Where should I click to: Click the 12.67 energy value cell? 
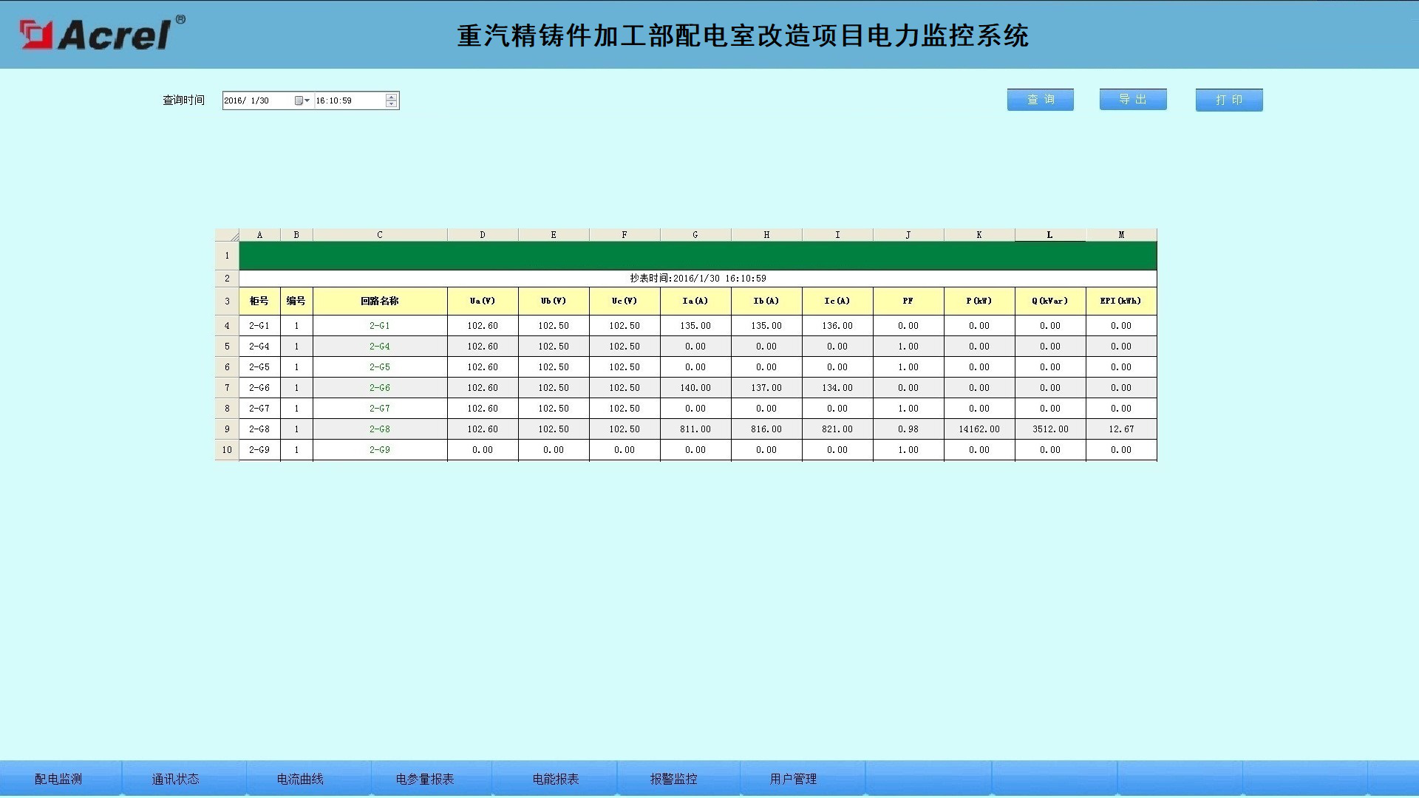coord(1121,429)
